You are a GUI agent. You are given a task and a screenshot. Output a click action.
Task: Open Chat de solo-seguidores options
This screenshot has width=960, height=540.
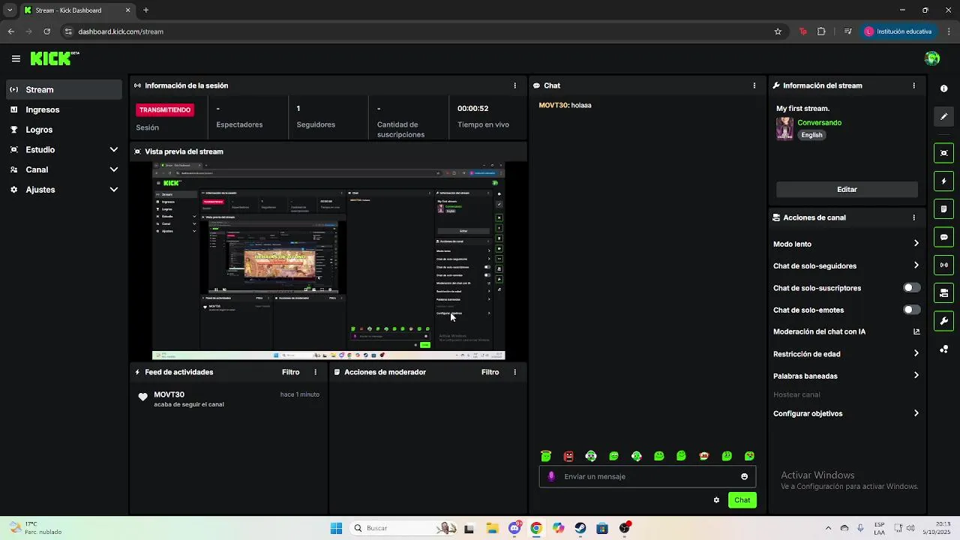[x=847, y=265]
